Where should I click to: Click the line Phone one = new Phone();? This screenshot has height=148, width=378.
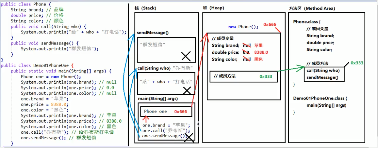(x=51, y=77)
